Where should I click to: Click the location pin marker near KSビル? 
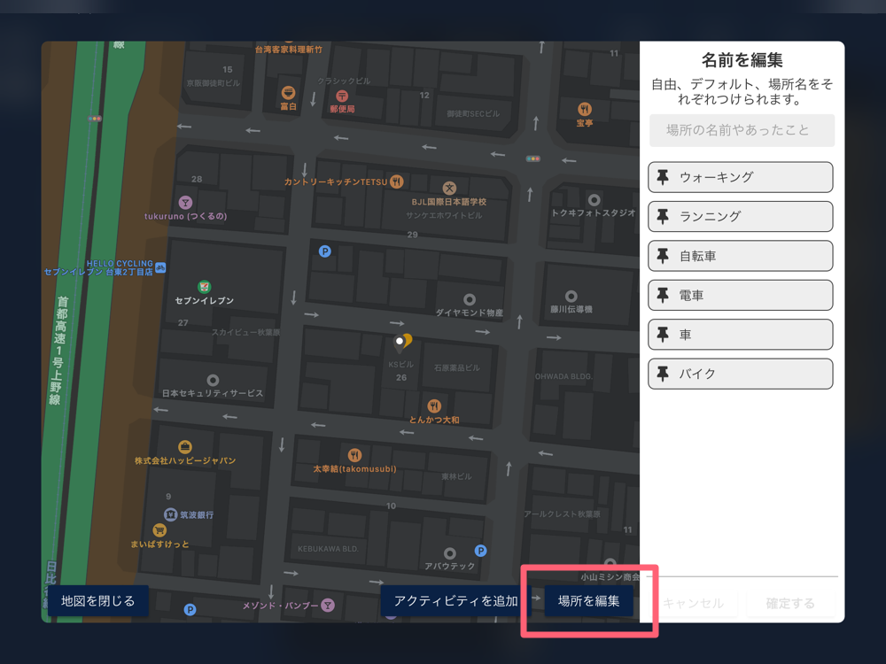click(401, 342)
